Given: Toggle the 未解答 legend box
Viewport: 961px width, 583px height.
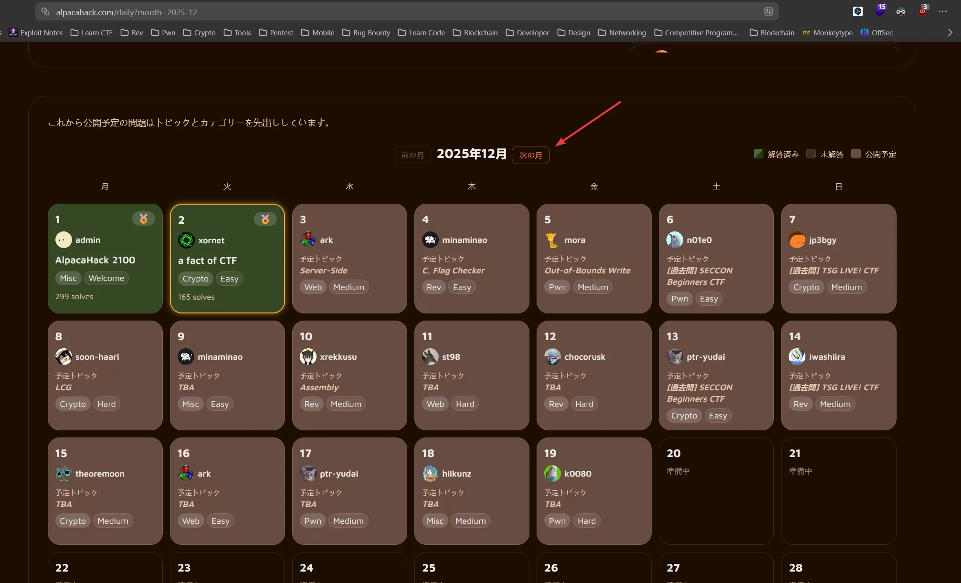Looking at the screenshot, I should coord(811,154).
